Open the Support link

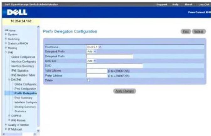point(162,4)
